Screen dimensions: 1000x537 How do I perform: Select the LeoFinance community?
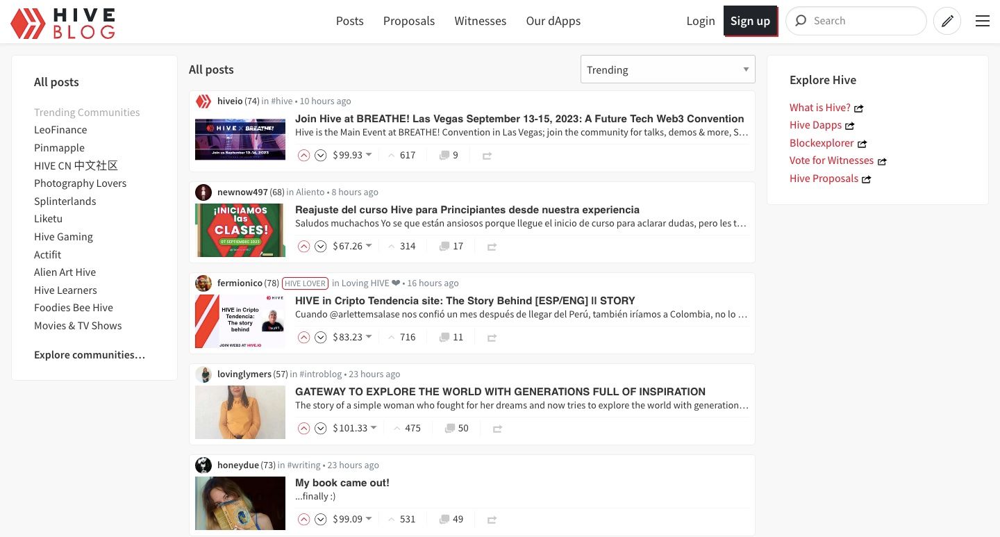[x=60, y=130]
